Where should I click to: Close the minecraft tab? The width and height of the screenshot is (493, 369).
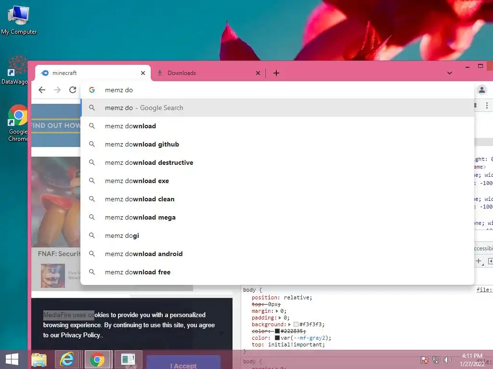pos(143,73)
